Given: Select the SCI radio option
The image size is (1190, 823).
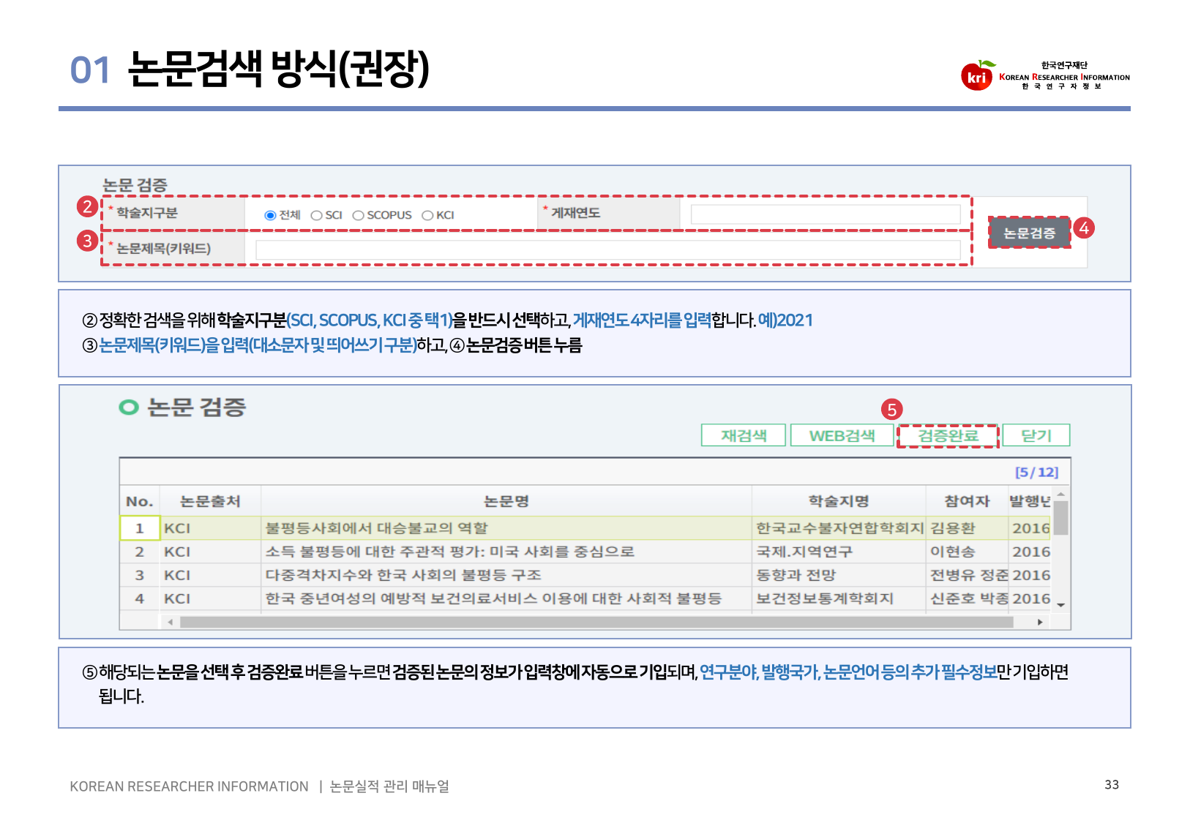Looking at the screenshot, I should pyautogui.click(x=317, y=215).
